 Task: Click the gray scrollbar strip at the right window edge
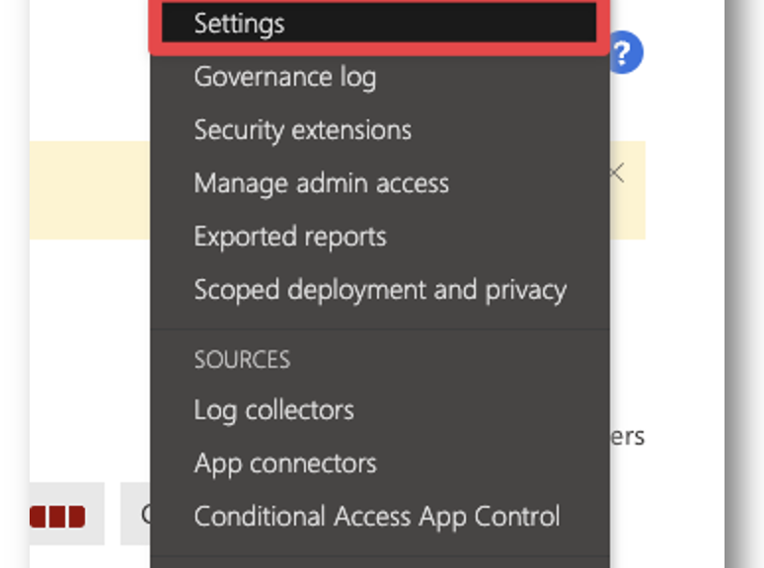(x=744, y=284)
